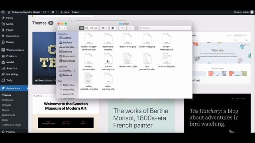Open the New content menu

[65, 12]
